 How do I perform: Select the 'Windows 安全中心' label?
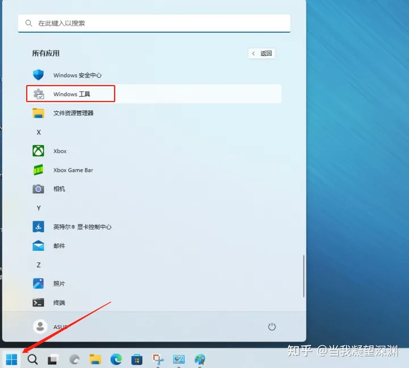coord(77,75)
